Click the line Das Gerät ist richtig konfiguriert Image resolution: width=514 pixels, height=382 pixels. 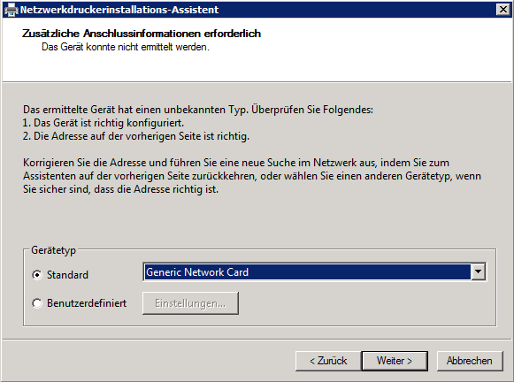pyautogui.click(x=104, y=123)
